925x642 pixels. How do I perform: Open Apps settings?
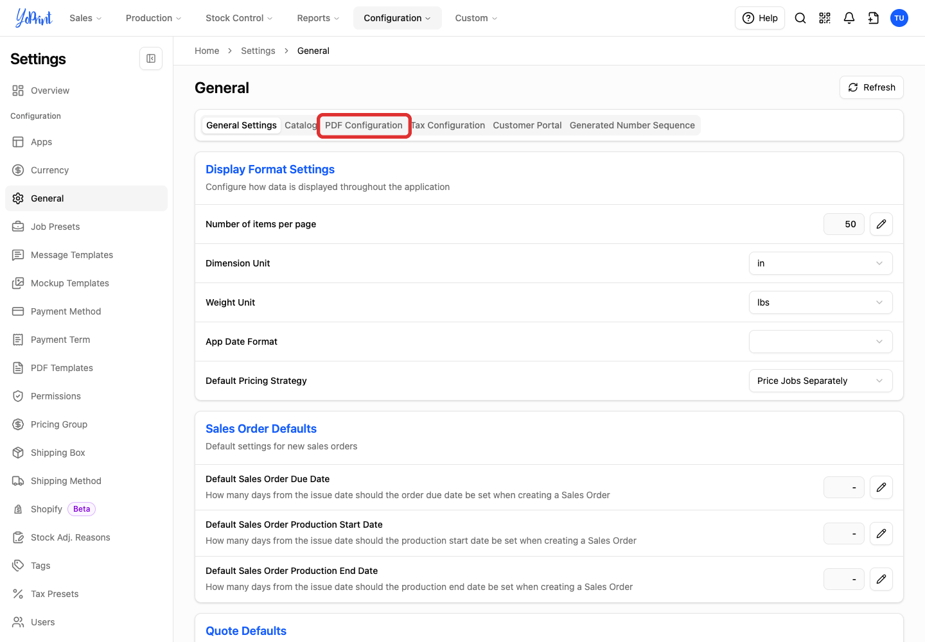pyautogui.click(x=86, y=142)
